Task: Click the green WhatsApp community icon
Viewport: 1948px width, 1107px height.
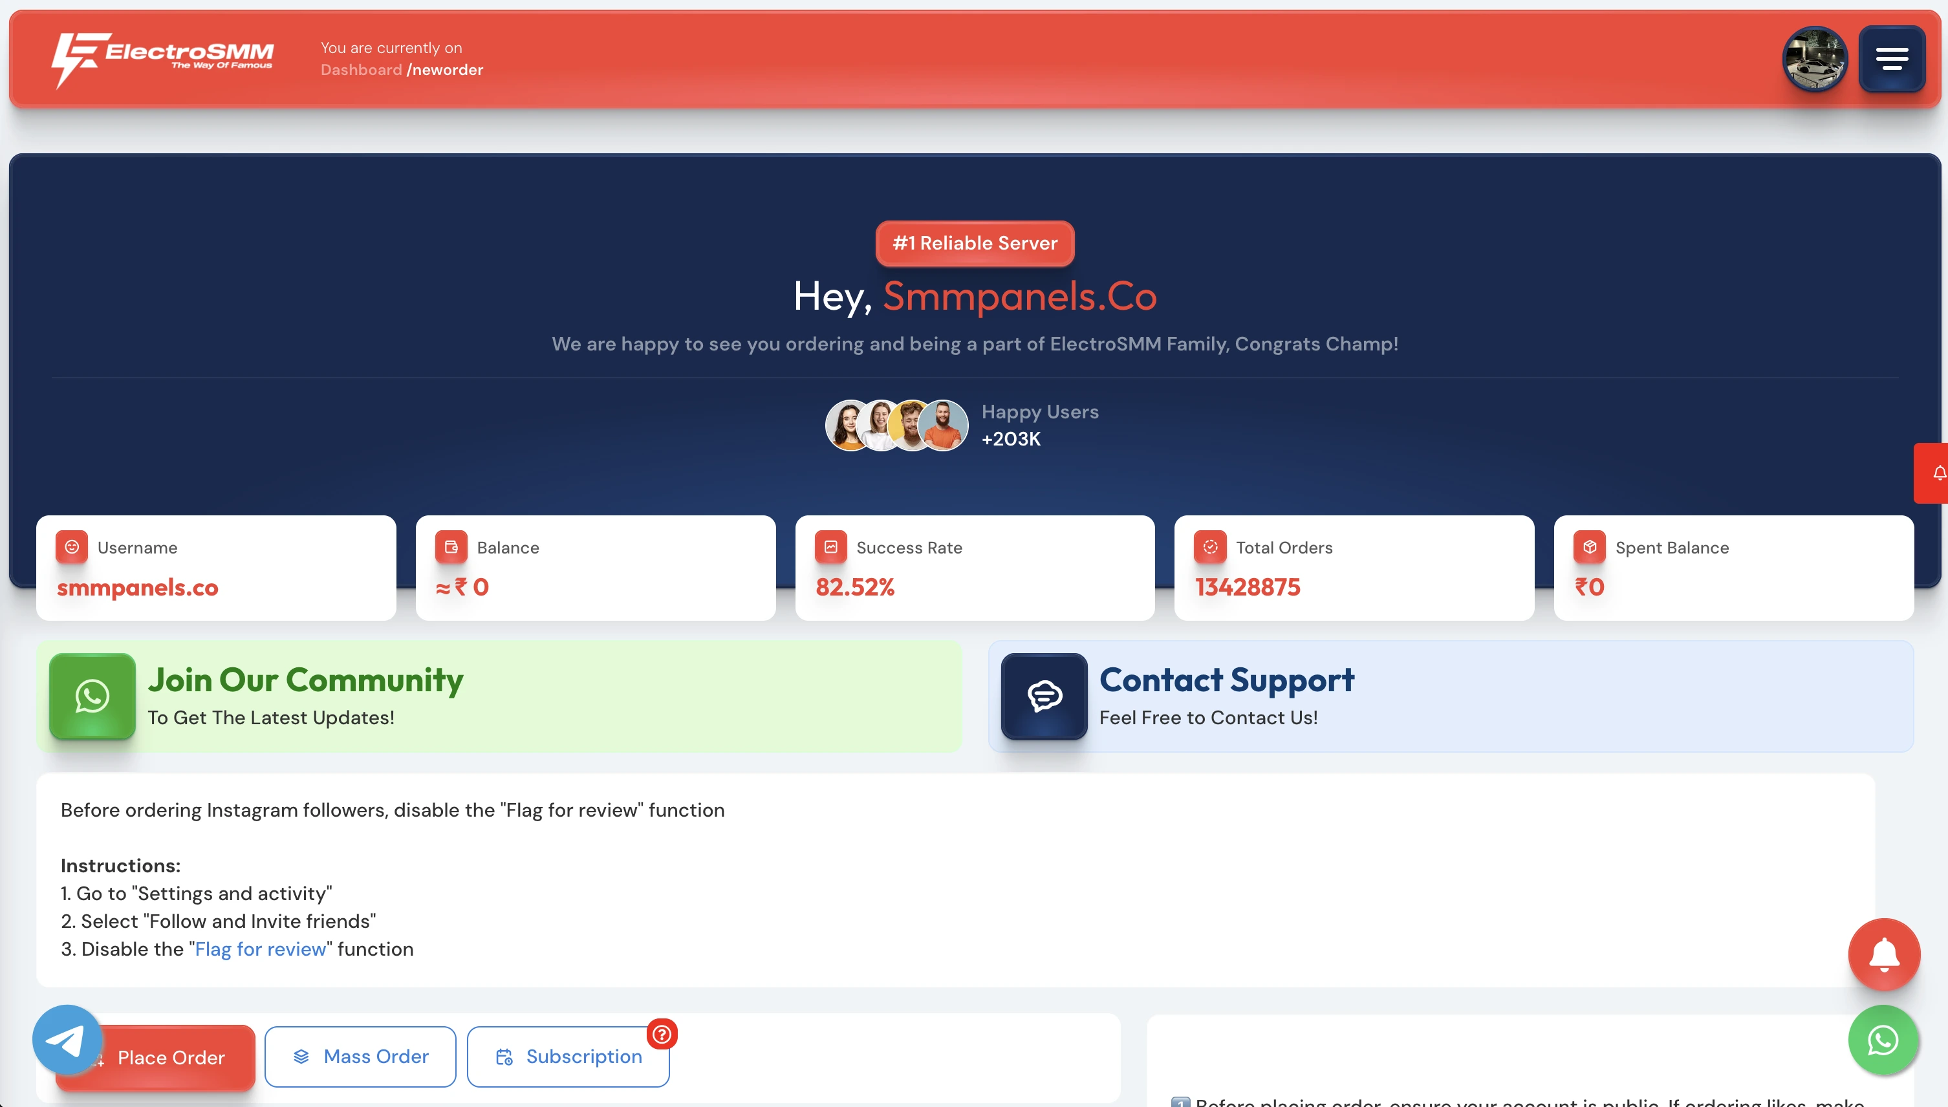Action: 92,696
